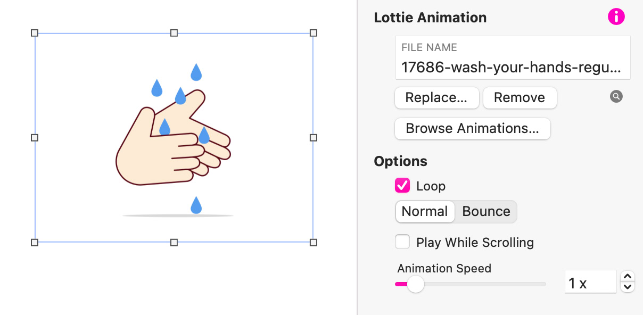Click the bottom-center resize handle of the selection
The image size is (643, 315).
174,243
